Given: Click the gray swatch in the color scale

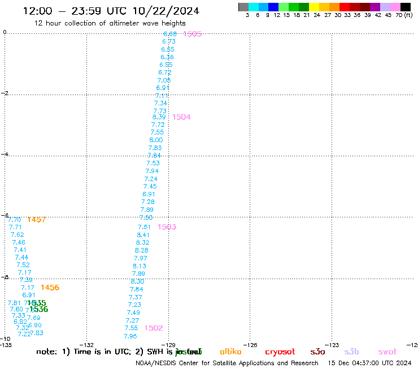Looking at the screenshot, I should (243, 7).
